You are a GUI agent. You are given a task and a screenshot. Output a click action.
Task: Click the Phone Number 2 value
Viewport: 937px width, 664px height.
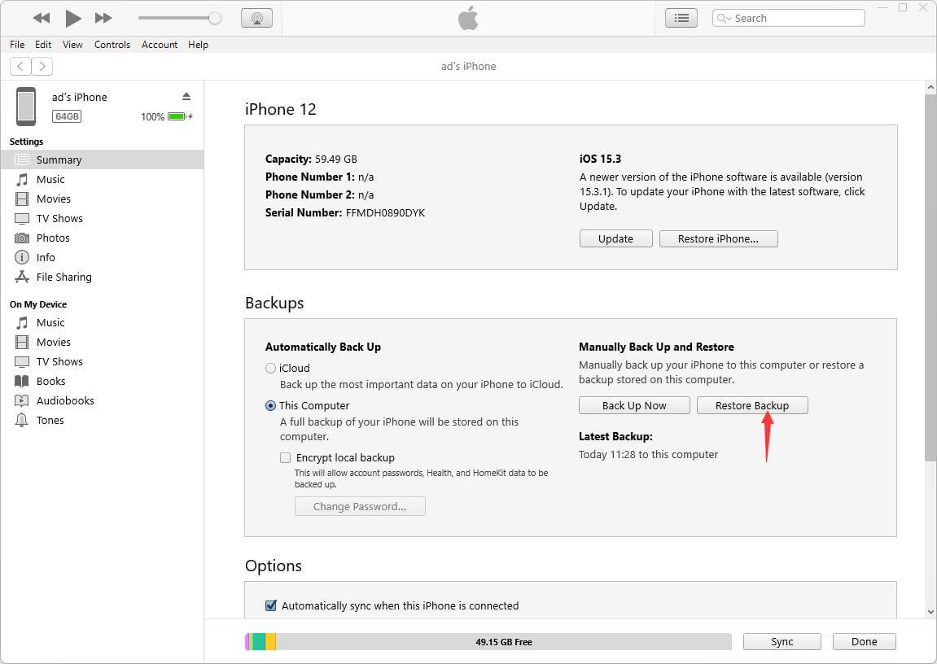(366, 194)
